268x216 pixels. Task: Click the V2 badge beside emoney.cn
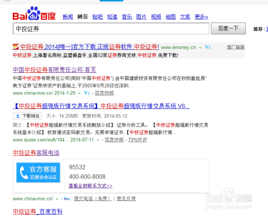[x=208, y=47]
